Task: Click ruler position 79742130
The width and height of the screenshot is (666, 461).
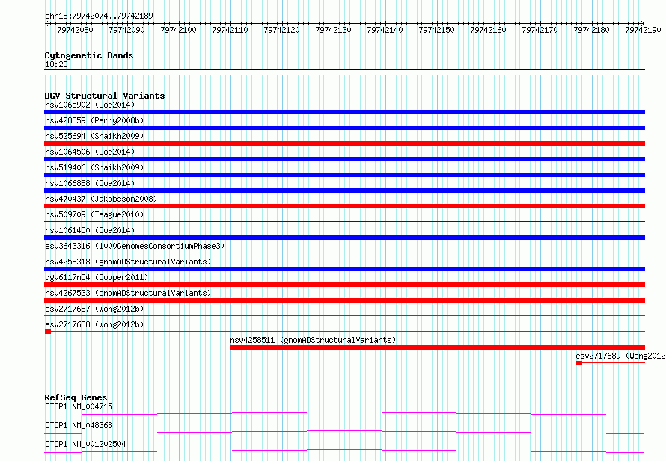Action: pyautogui.click(x=334, y=30)
